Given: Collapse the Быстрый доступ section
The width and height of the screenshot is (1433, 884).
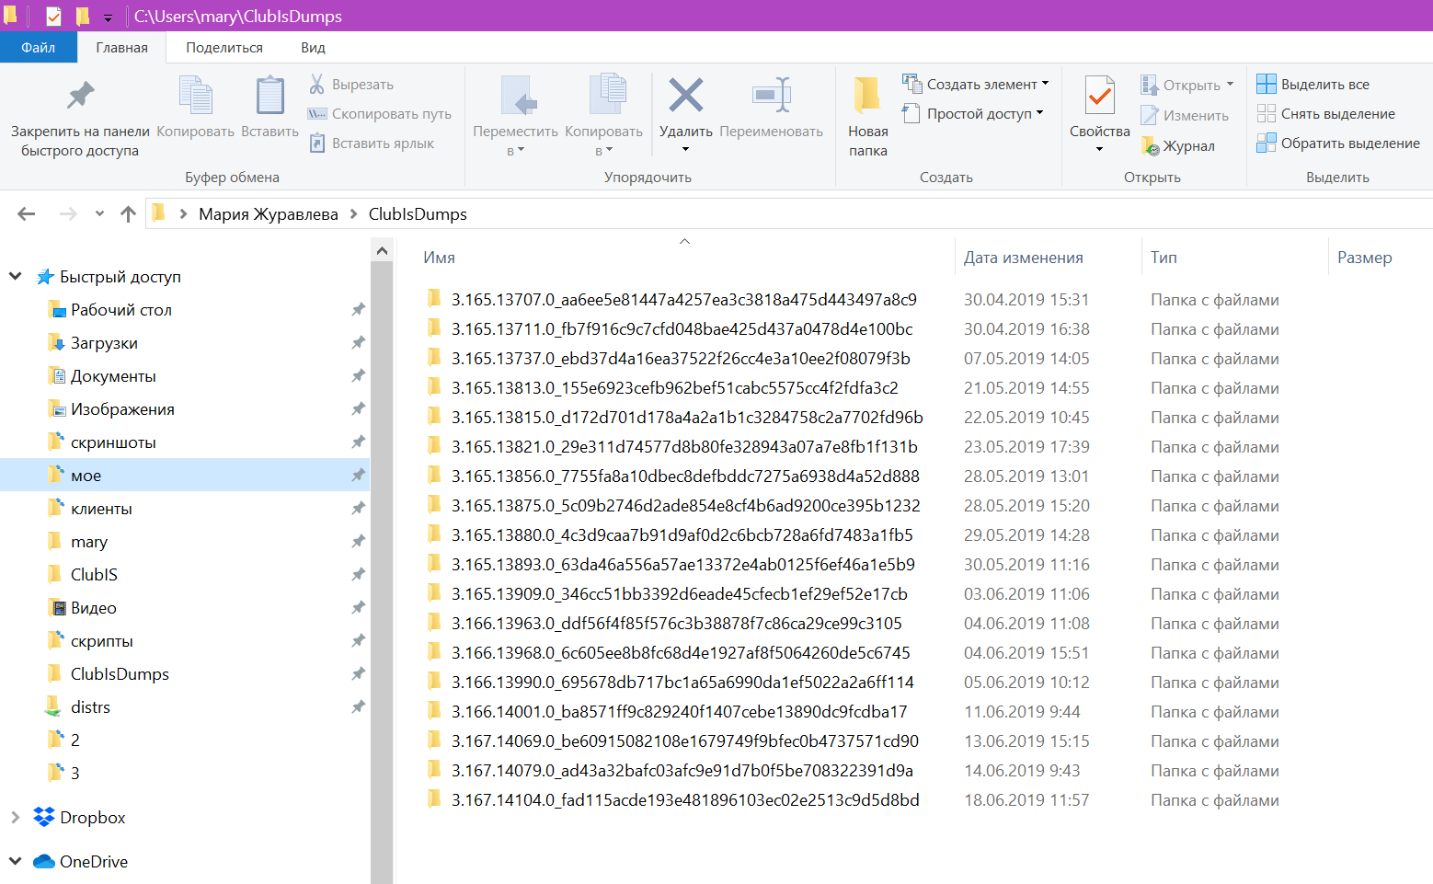Looking at the screenshot, I should click(15, 276).
